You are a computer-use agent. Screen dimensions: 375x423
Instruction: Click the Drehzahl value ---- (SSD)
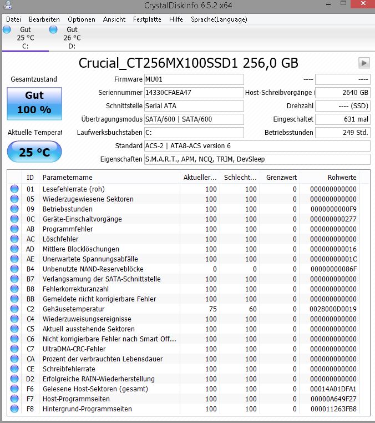343,105
